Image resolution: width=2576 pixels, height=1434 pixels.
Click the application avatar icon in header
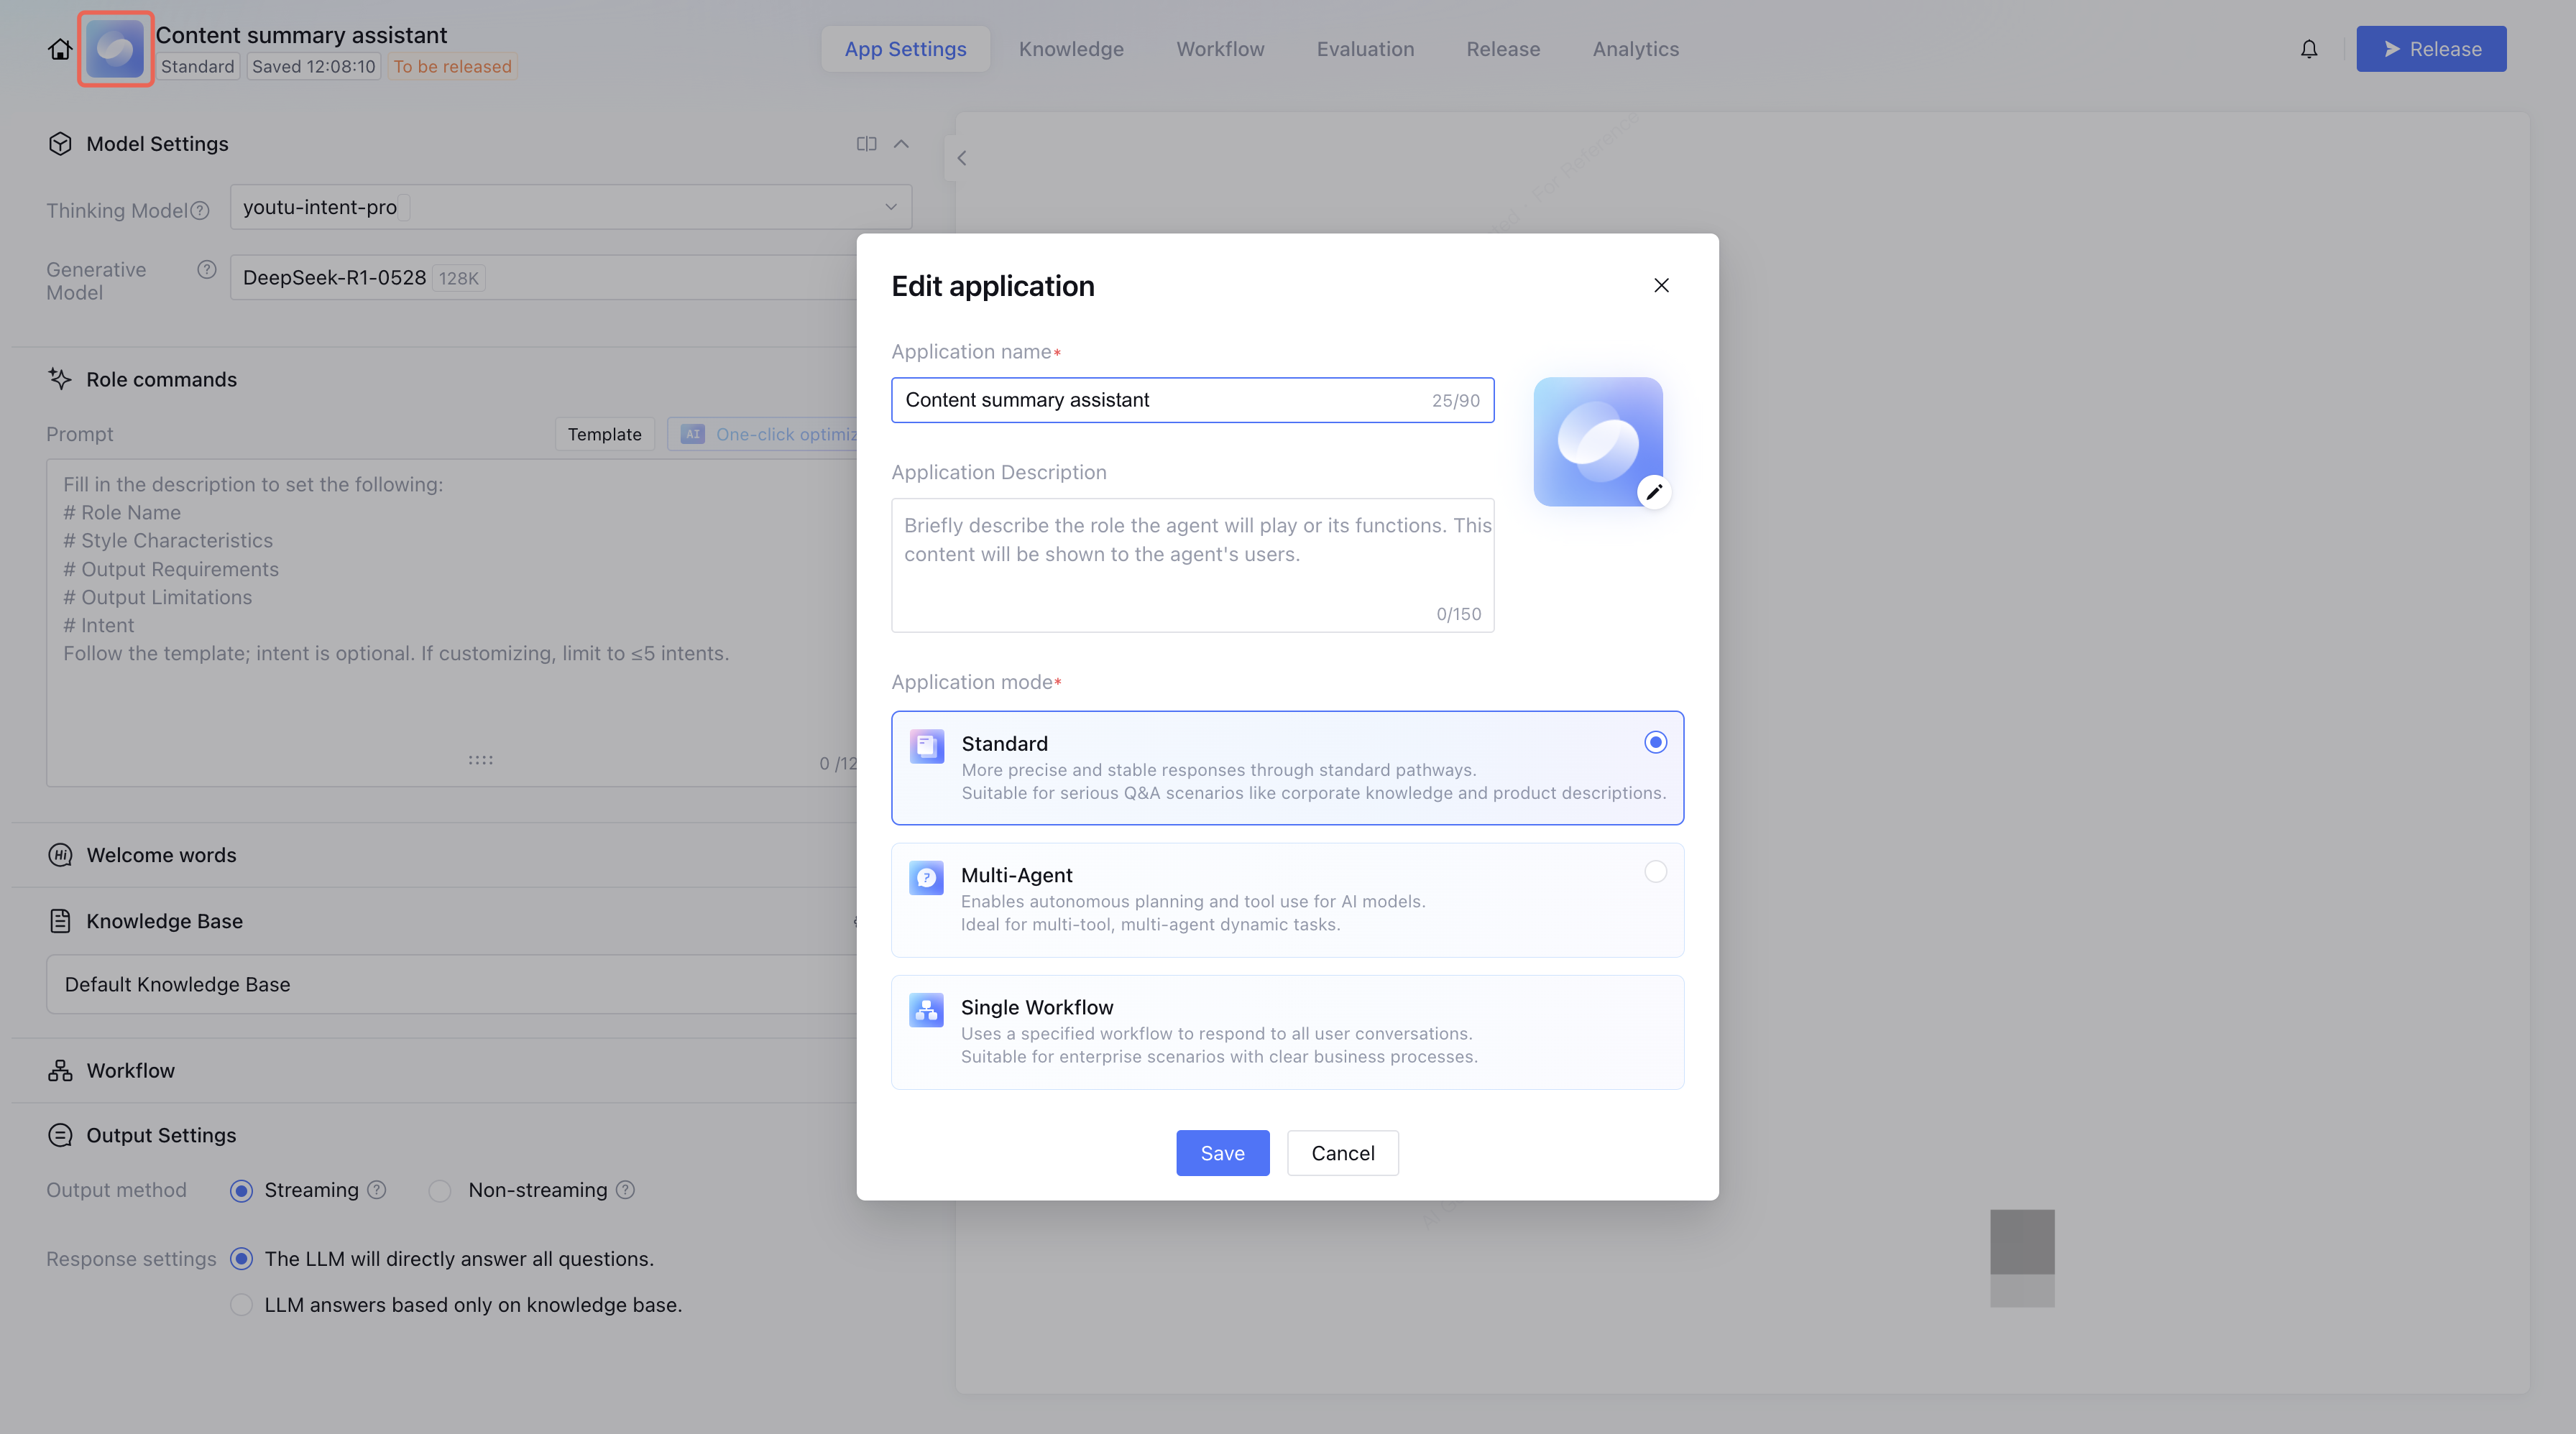(115, 49)
